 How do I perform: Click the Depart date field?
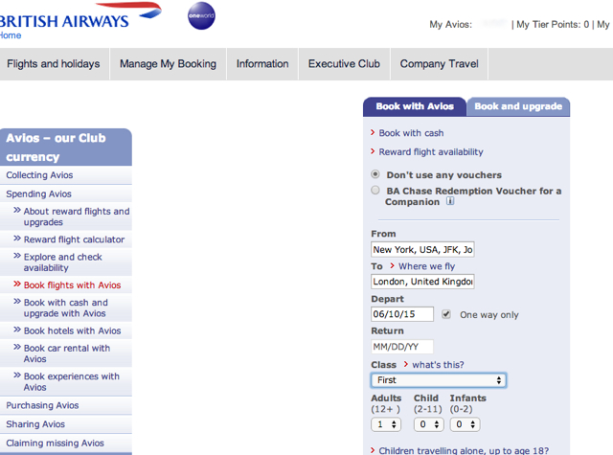[402, 314]
